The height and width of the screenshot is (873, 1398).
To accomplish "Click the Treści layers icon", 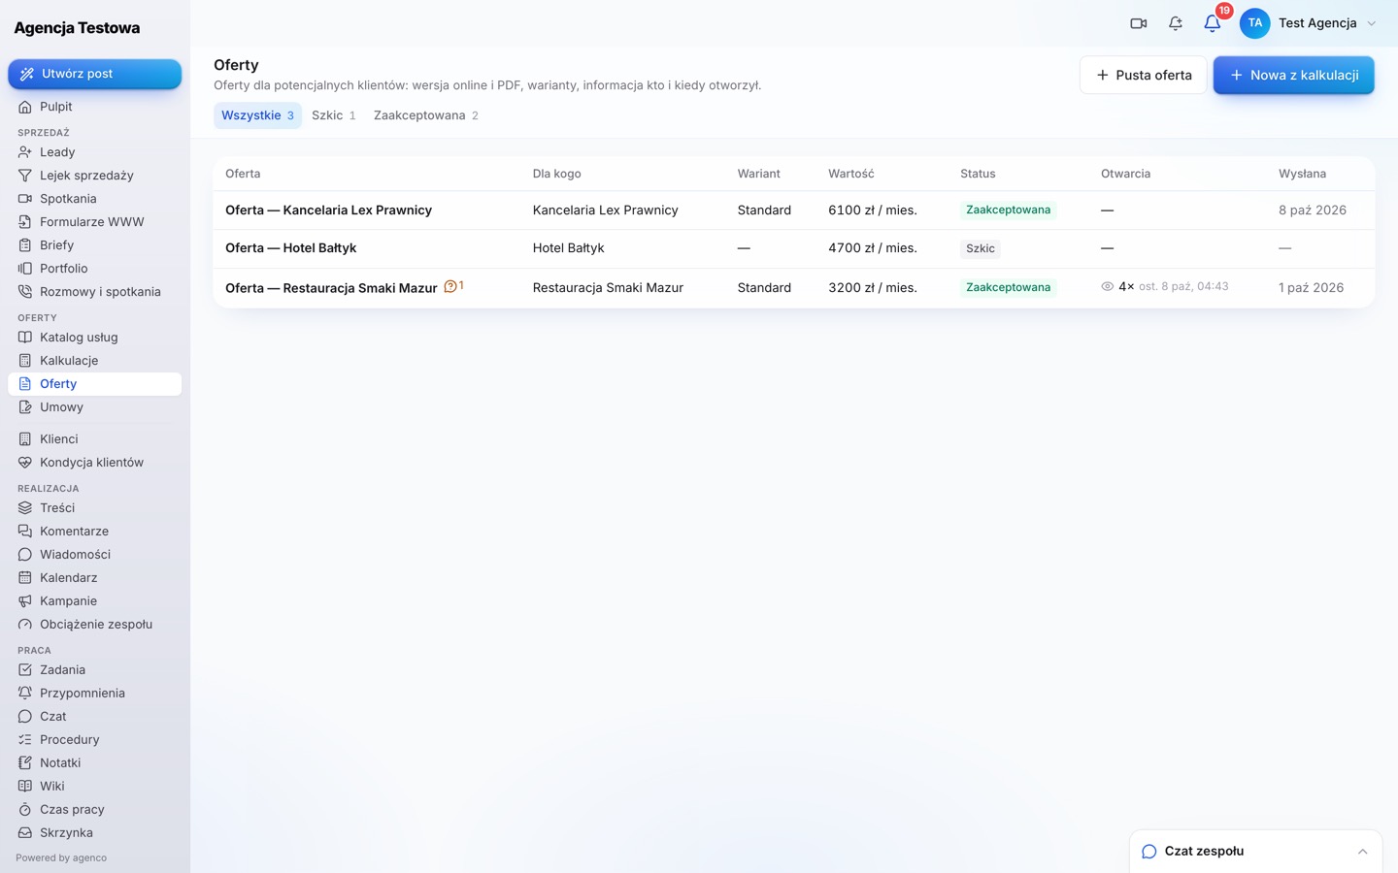I will click(x=25, y=508).
